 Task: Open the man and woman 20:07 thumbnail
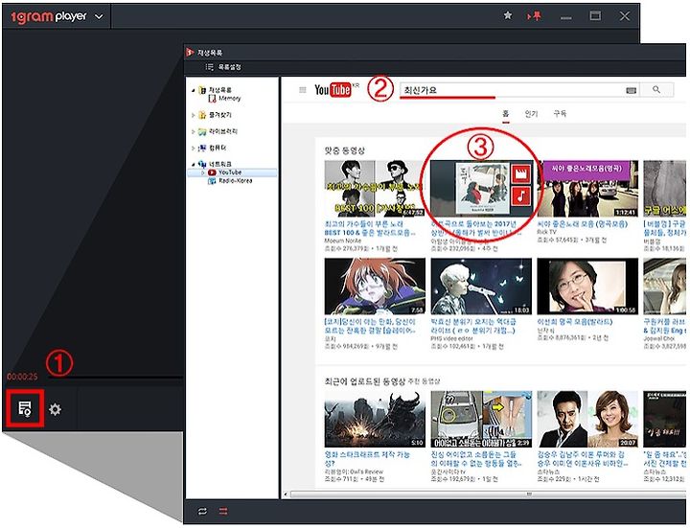587,419
